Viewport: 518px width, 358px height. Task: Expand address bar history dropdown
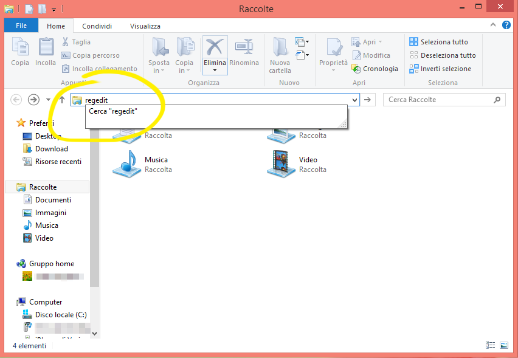(x=354, y=100)
